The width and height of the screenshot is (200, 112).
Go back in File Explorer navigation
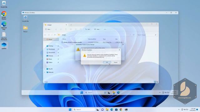pyautogui.click(x=45, y=35)
